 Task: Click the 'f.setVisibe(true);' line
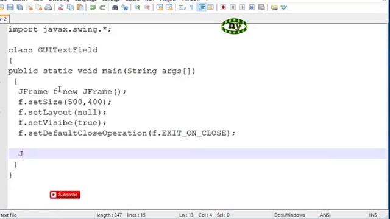click(62, 123)
